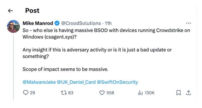Open Mike Manrod's profile picture
The height and width of the screenshot is (108, 202).
(14, 26)
